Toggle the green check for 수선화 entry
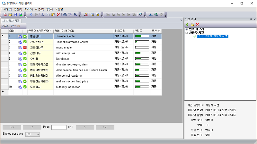 click(25, 59)
